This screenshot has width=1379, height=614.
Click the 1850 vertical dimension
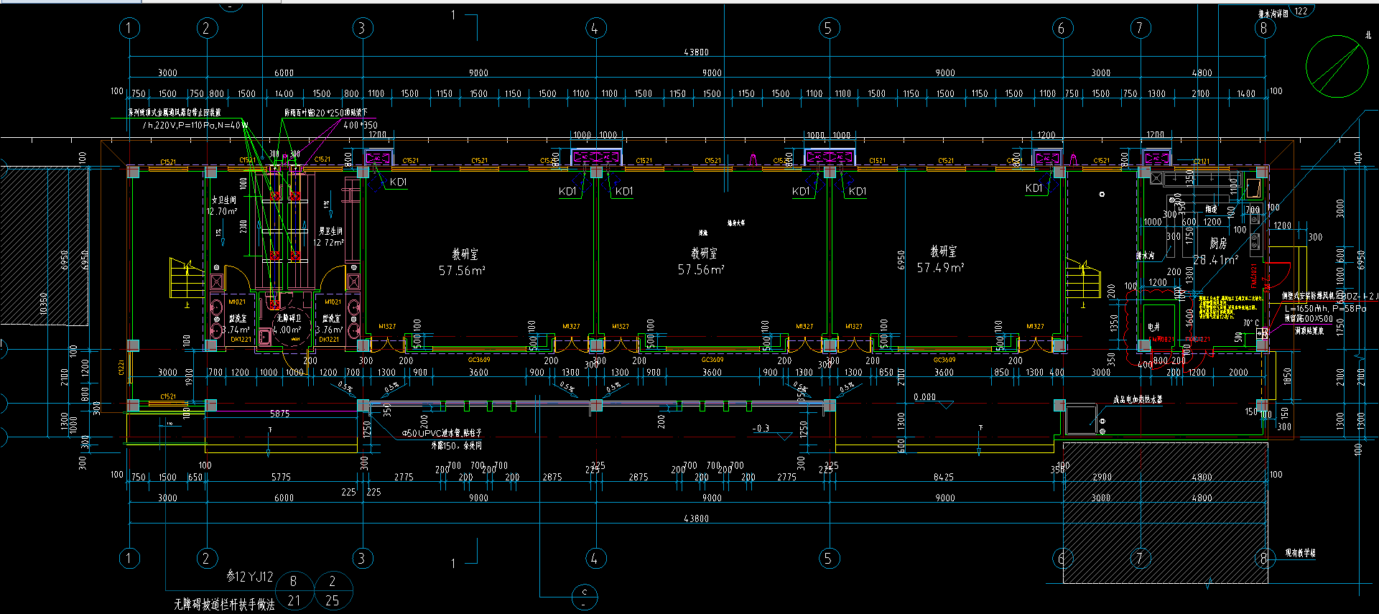point(1287,375)
